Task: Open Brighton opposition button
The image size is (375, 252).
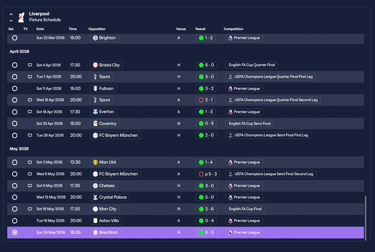Action: tap(104, 38)
